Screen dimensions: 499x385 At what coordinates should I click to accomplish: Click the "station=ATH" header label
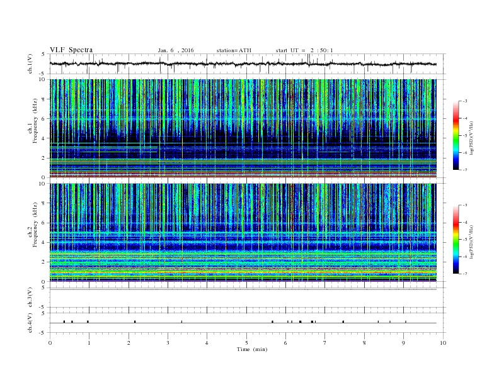pos(234,50)
